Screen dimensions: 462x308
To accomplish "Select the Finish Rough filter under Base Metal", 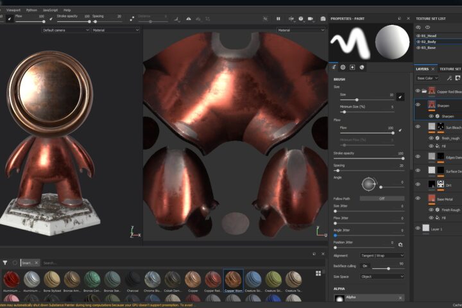I will pos(451,210).
